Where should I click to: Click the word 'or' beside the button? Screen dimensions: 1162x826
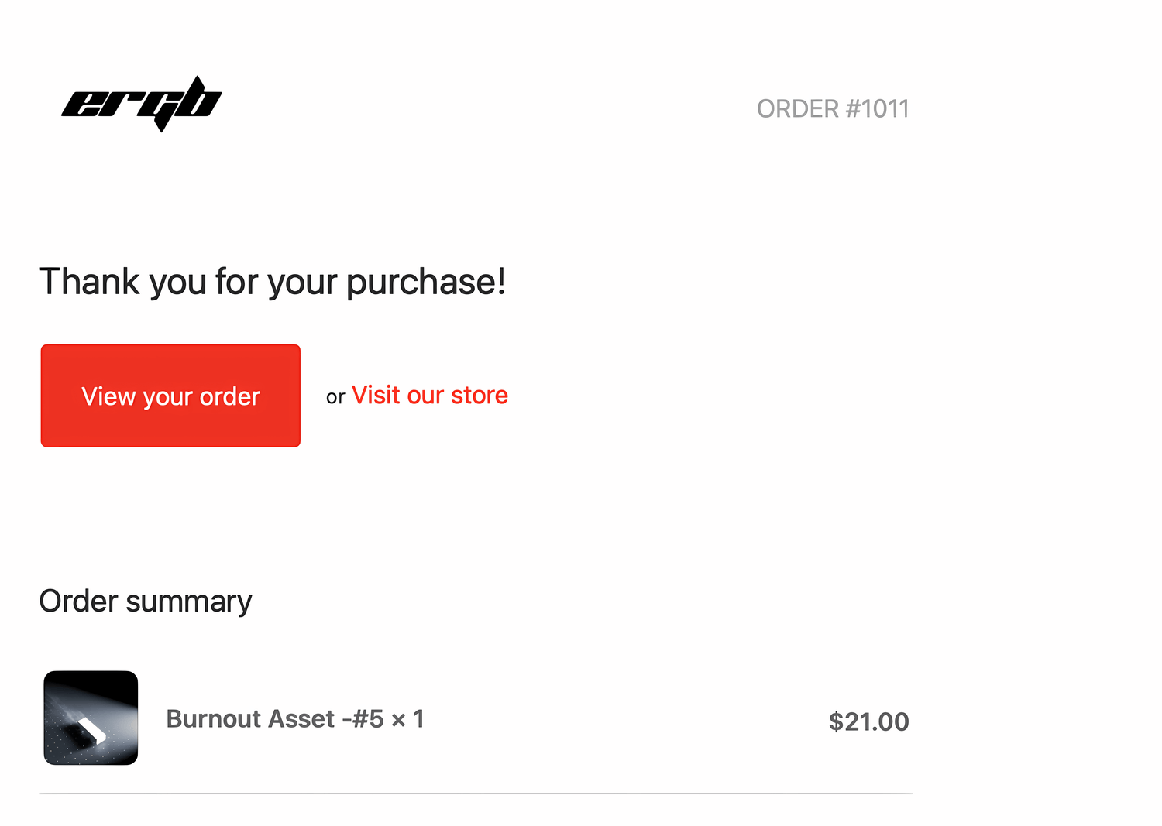[x=335, y=397]
